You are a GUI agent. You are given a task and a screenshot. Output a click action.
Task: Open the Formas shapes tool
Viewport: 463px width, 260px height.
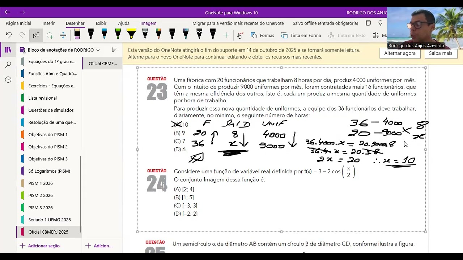coord(262,35)
